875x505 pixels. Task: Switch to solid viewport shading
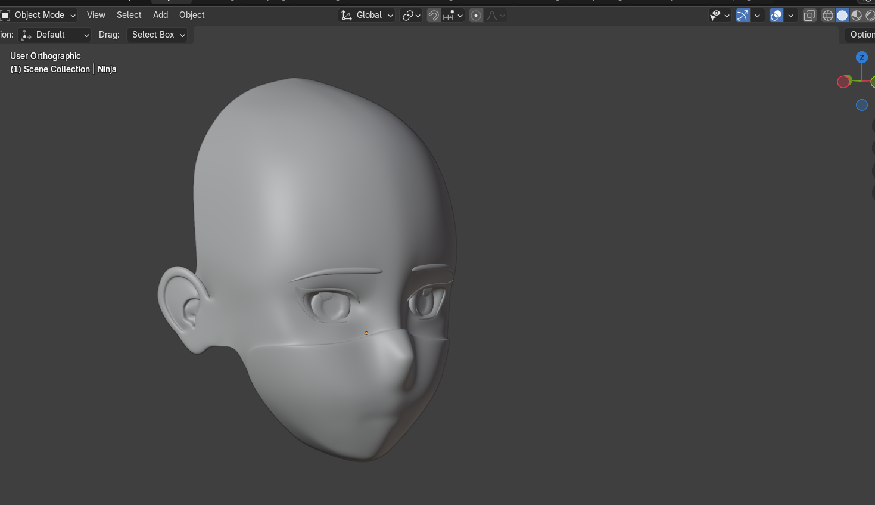pos(842,16)
